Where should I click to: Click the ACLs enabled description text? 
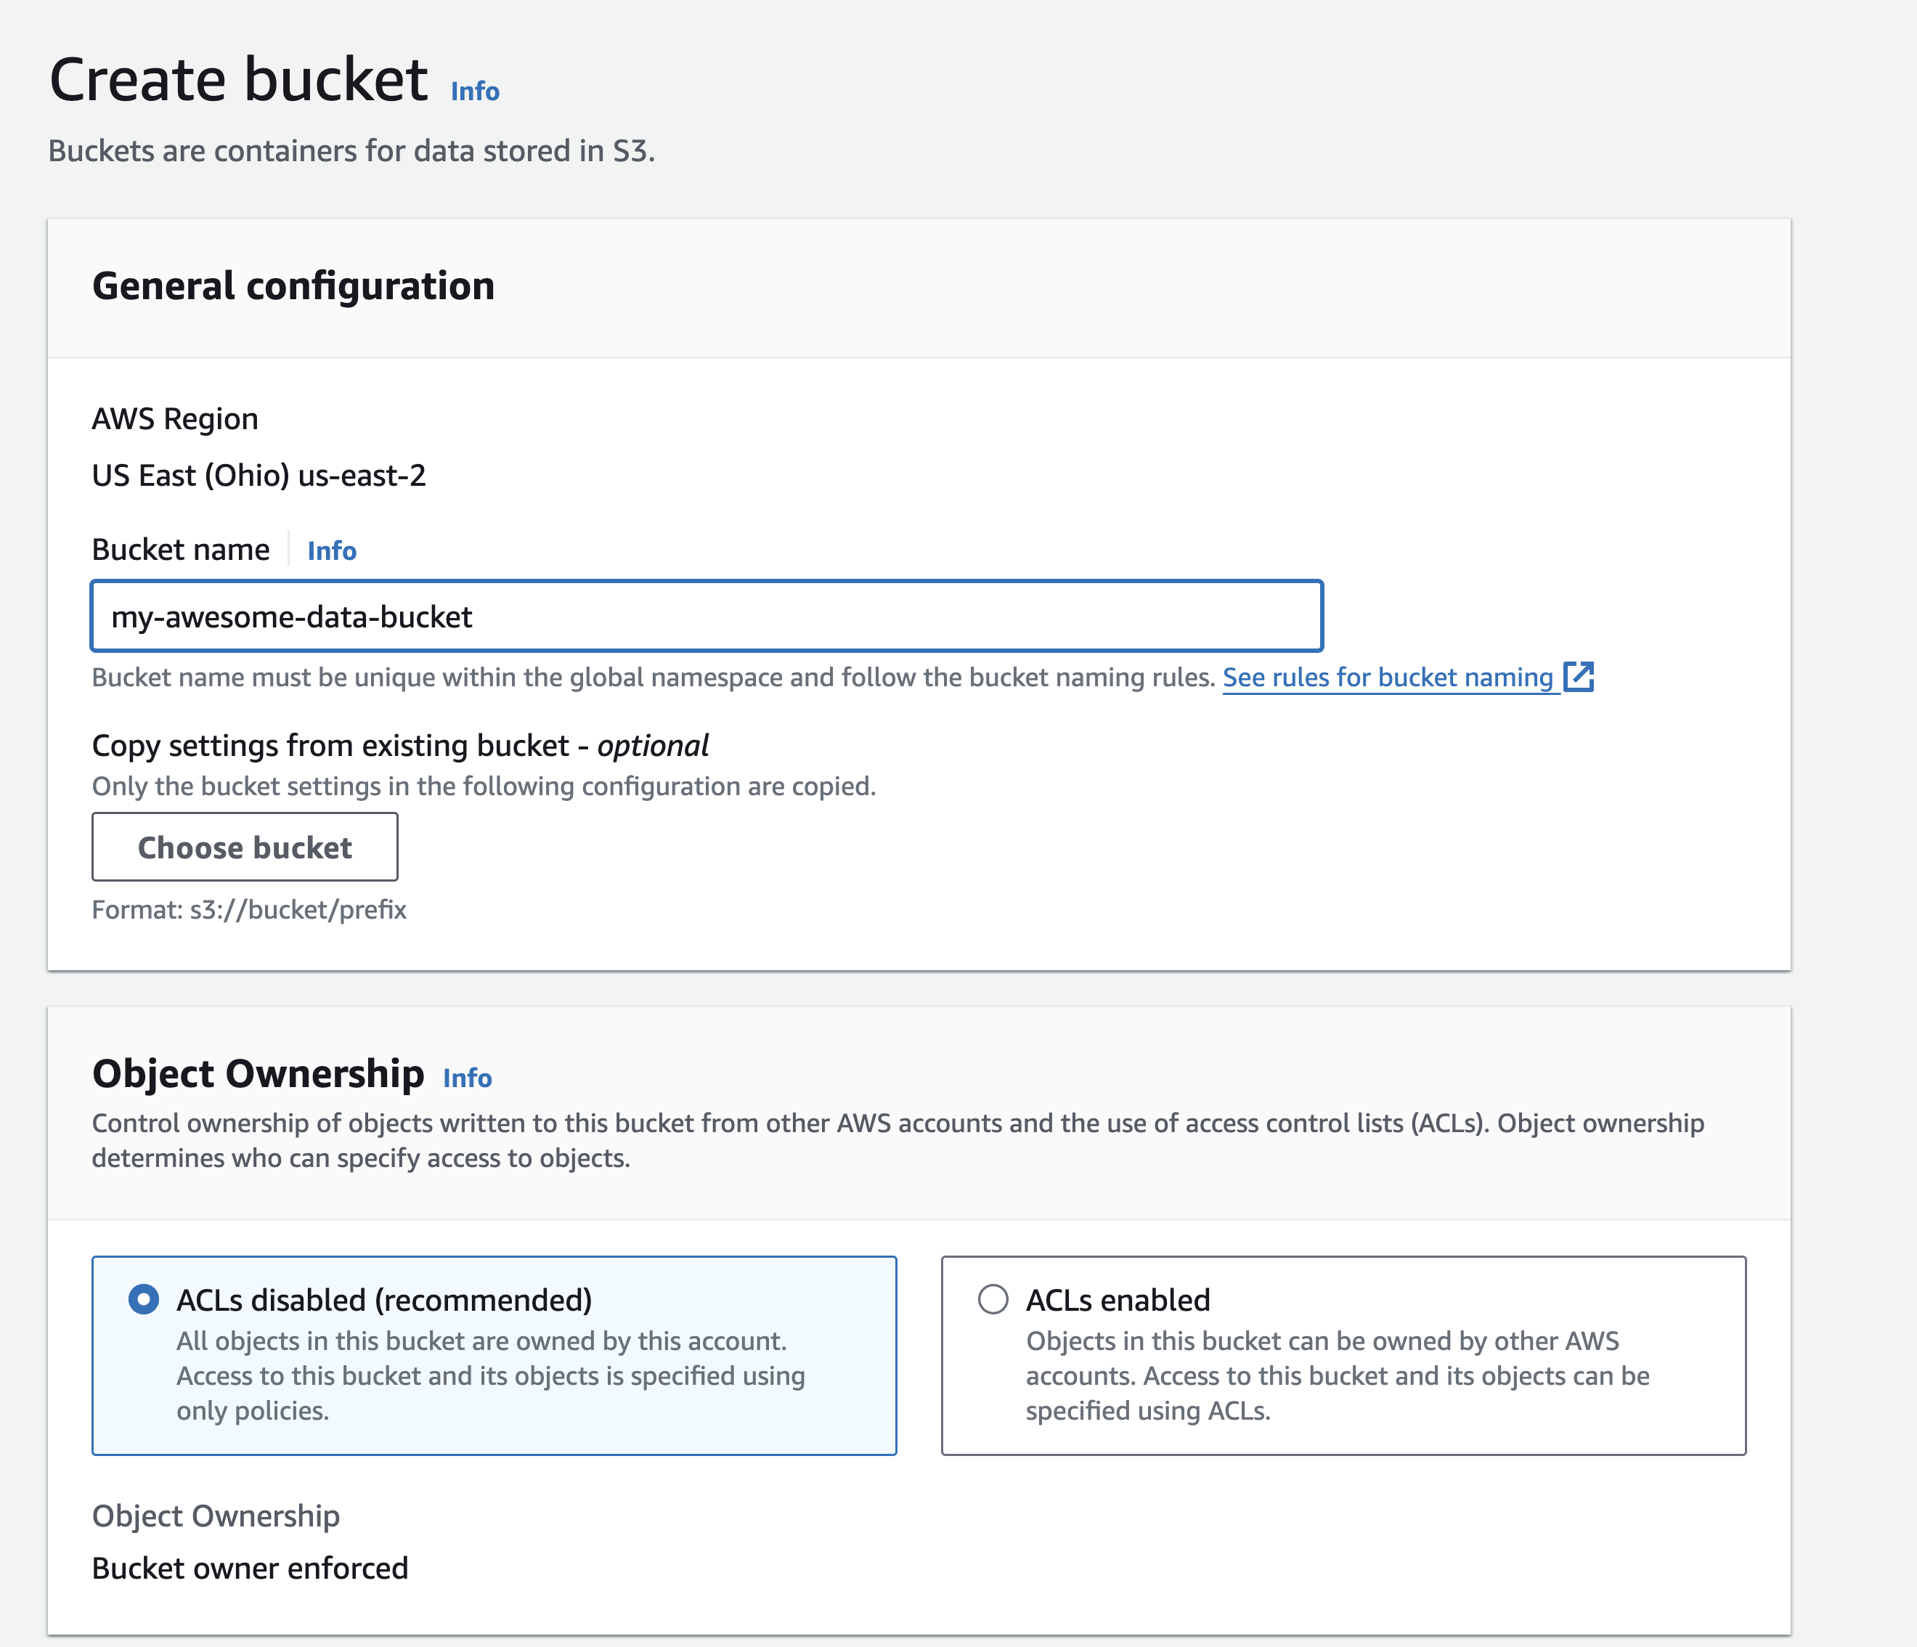[1338, 1376]
